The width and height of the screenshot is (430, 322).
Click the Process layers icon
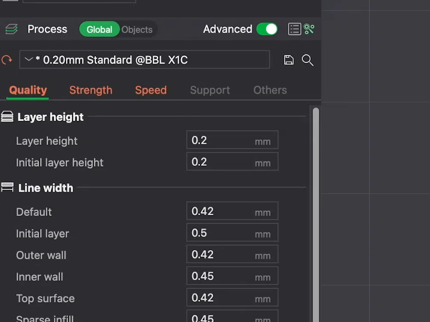coord(11,29)
